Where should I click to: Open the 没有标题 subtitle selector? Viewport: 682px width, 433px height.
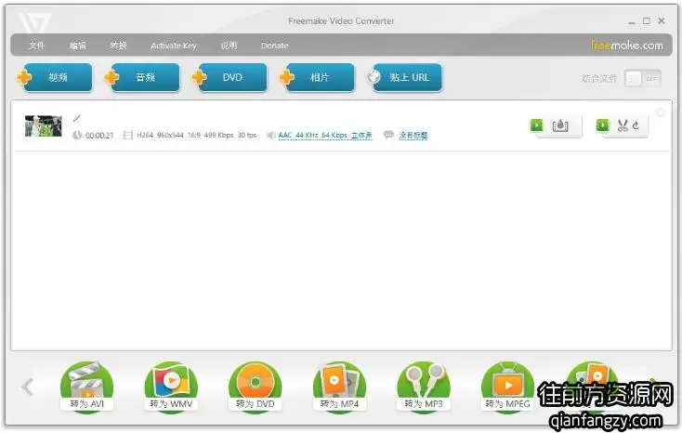coord(413,136)
